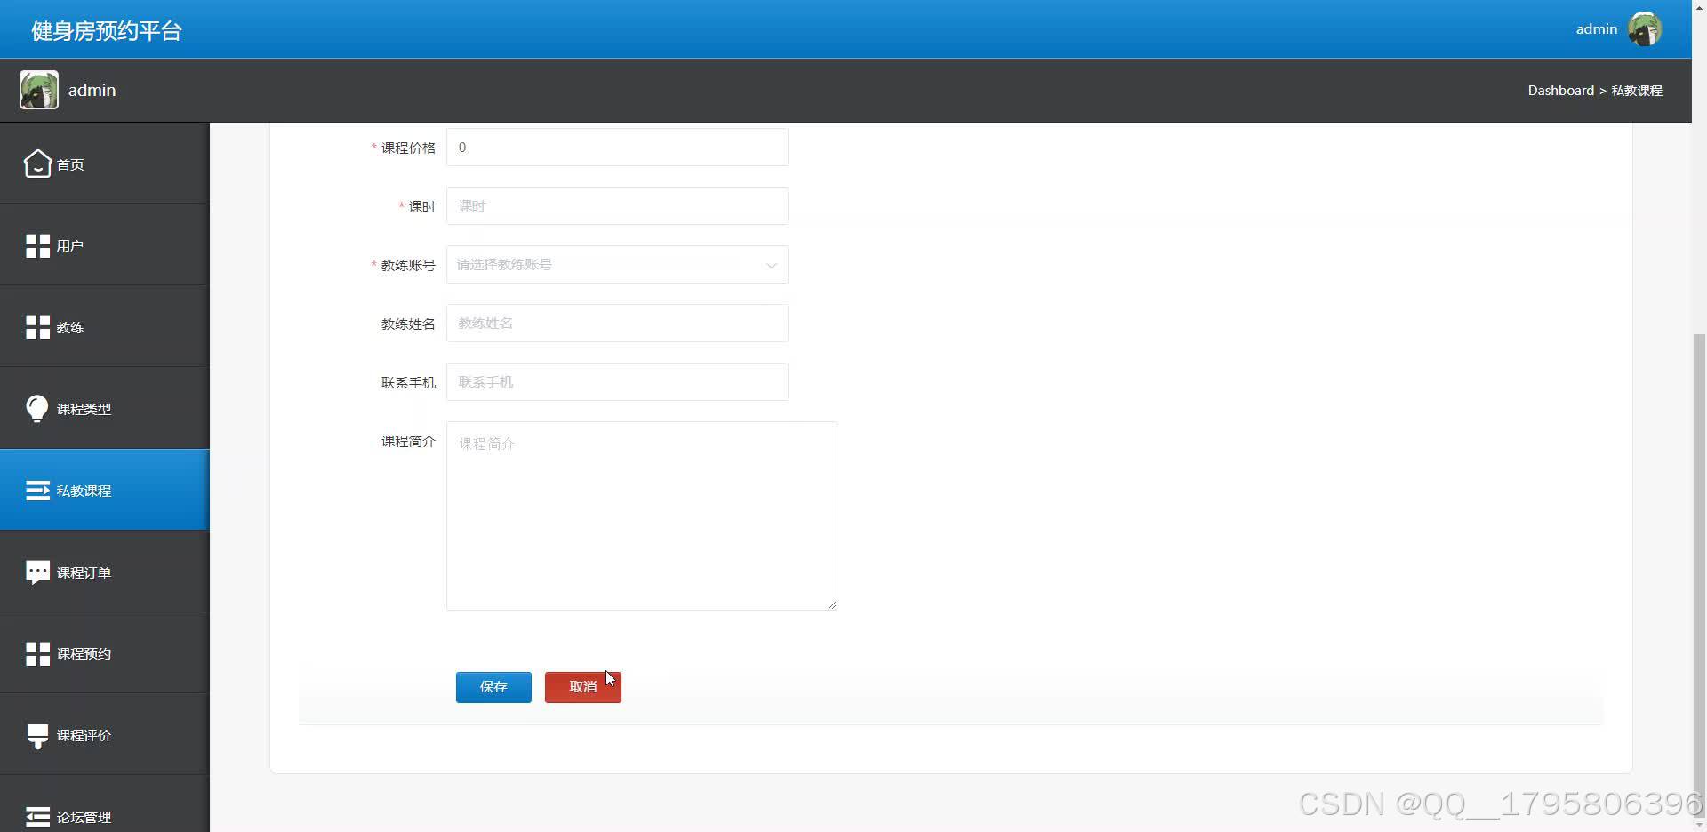
Task: Click into the 课程简介 textarea
Action: (642, 516)
